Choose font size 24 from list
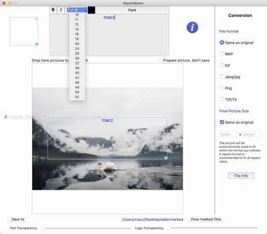The height and width of the screenshot is (234, 267). 77,49
